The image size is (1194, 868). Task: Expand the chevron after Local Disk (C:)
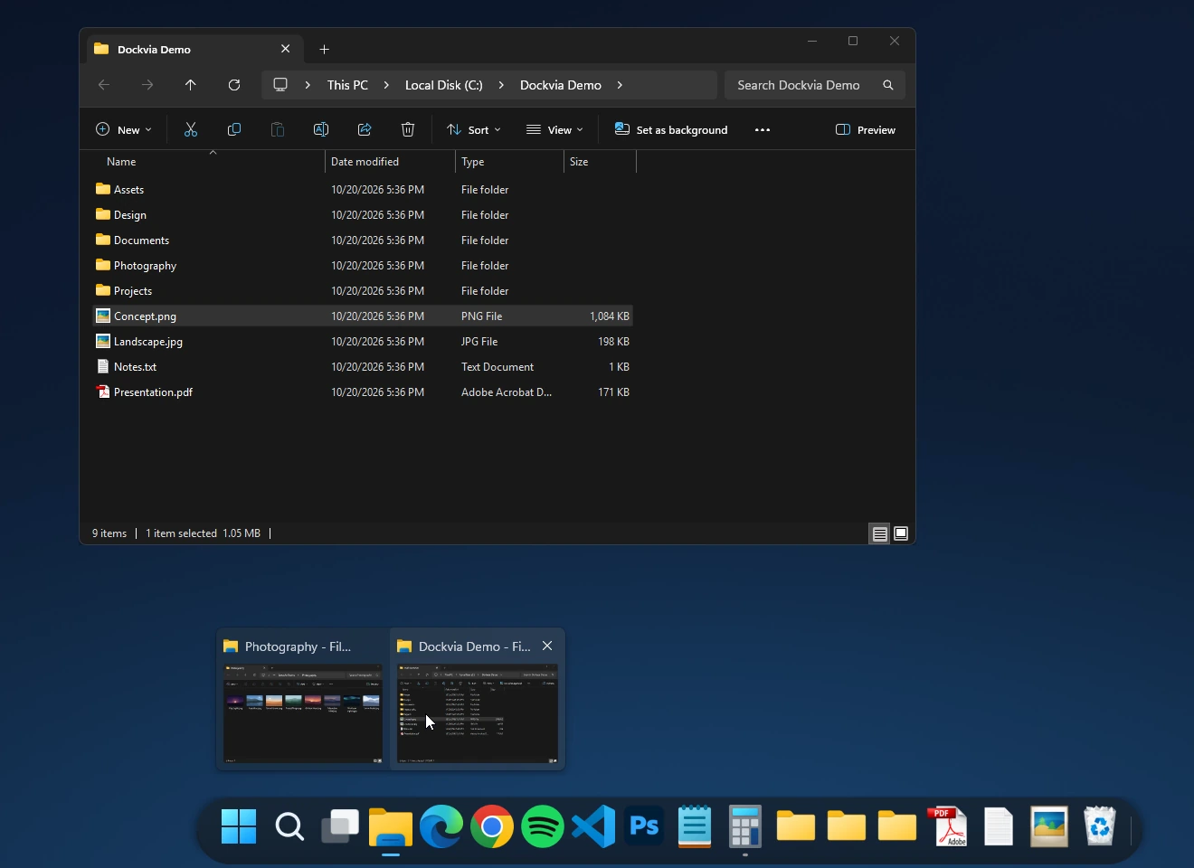pyautogui.click(x=501, y=85)
